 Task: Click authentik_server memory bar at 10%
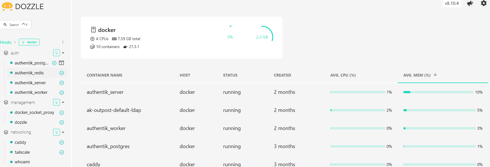click(439, 92)
